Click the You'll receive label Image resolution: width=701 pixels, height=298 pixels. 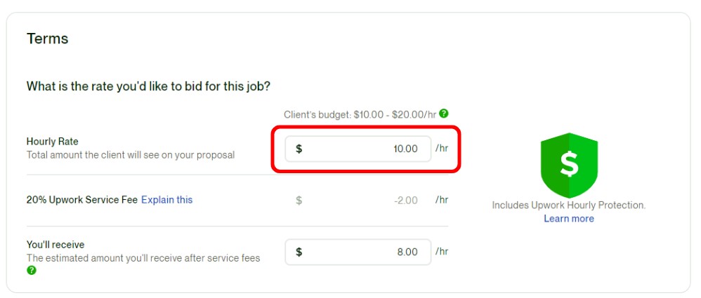(55, 245)
